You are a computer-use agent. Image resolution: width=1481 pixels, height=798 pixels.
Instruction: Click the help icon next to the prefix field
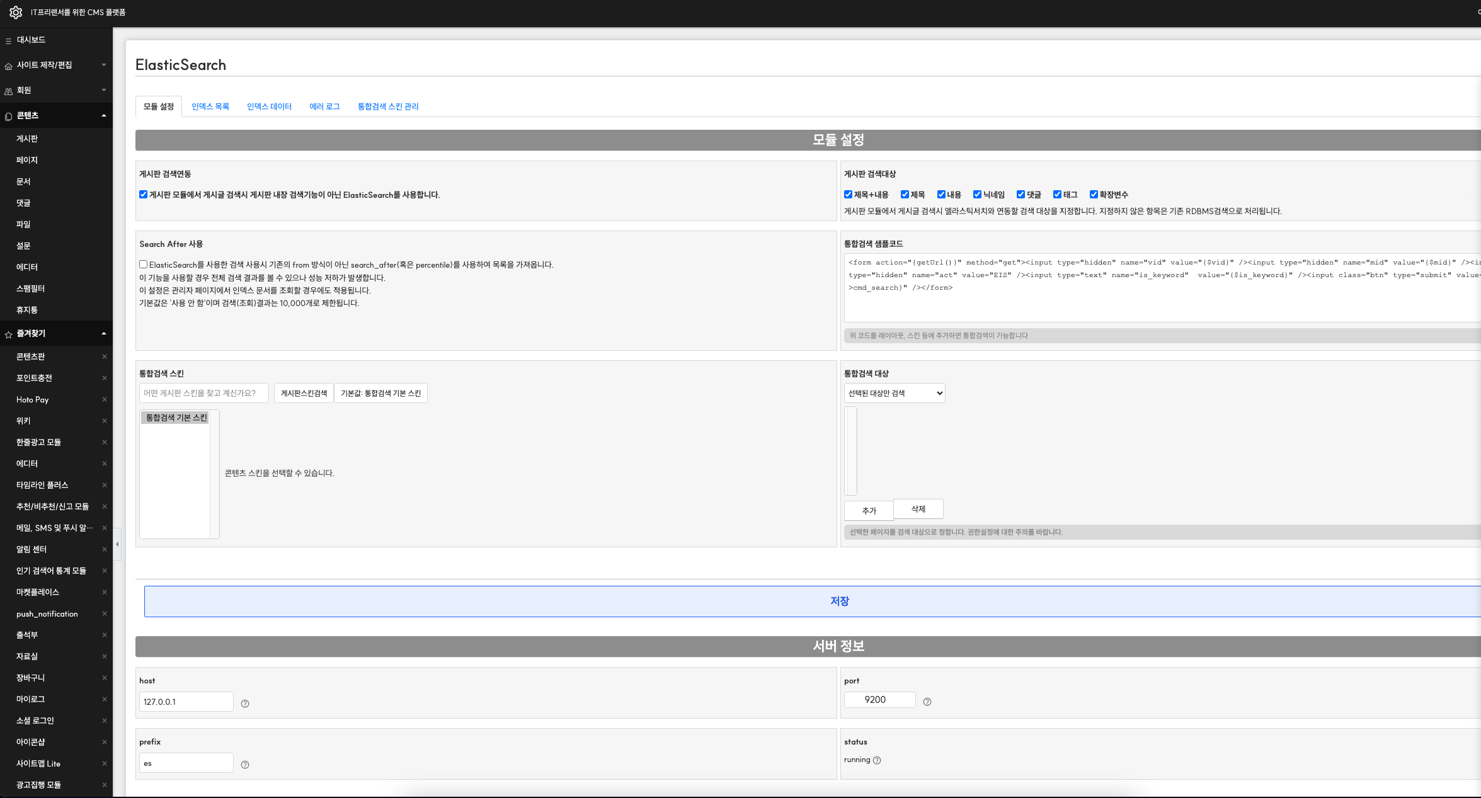tap(245, 765)
